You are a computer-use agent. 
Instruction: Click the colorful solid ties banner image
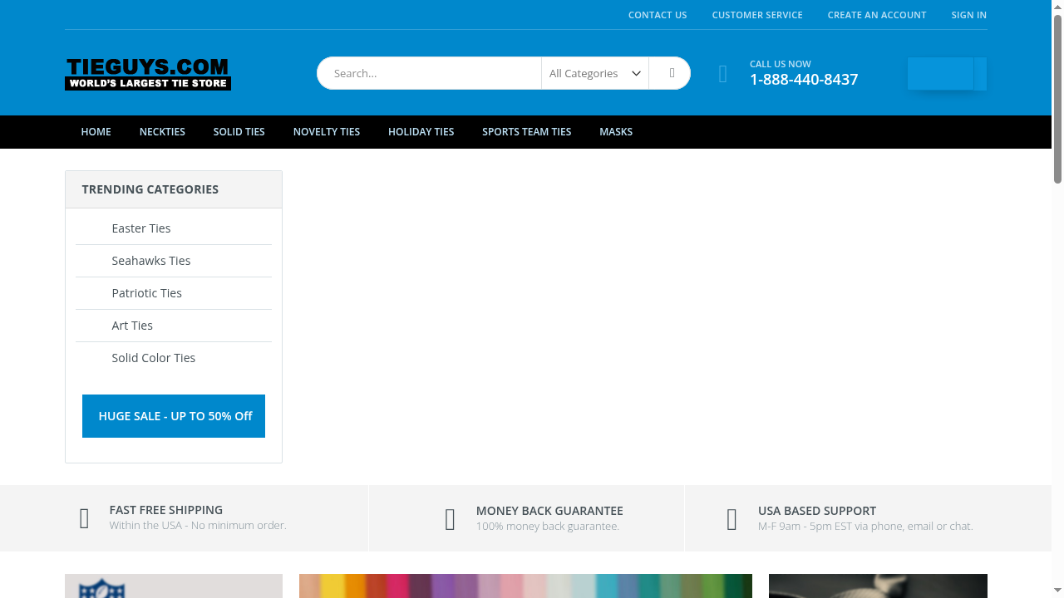tap(525, 586)
